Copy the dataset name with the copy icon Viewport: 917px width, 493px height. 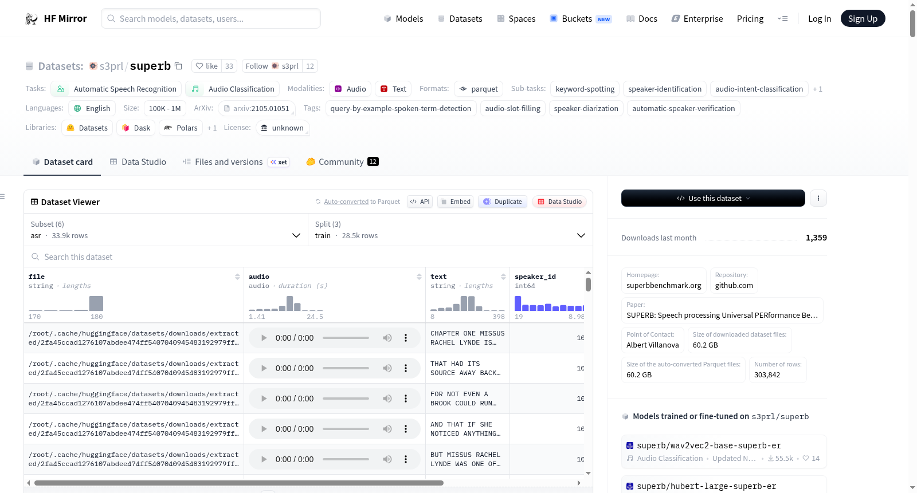(x=178, y=66)
